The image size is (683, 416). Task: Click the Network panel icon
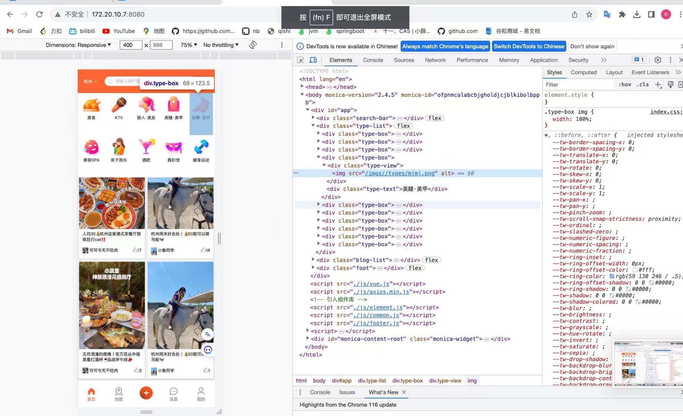coord(435,60)
